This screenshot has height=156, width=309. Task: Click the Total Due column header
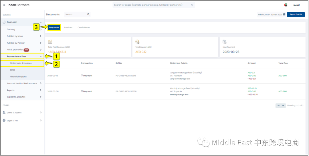pyautogui.click(x=283, y=63)
